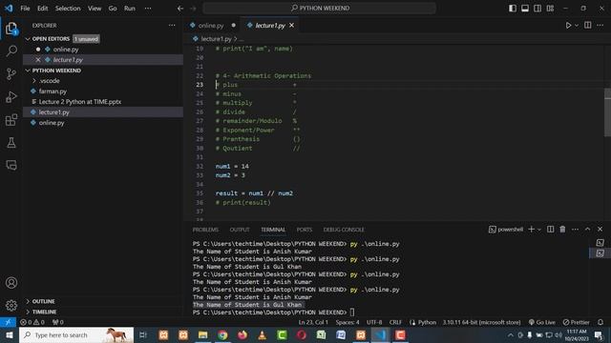611x343 pixels.
Task: Open Customize Layout icon
Action: coord(550,9)
